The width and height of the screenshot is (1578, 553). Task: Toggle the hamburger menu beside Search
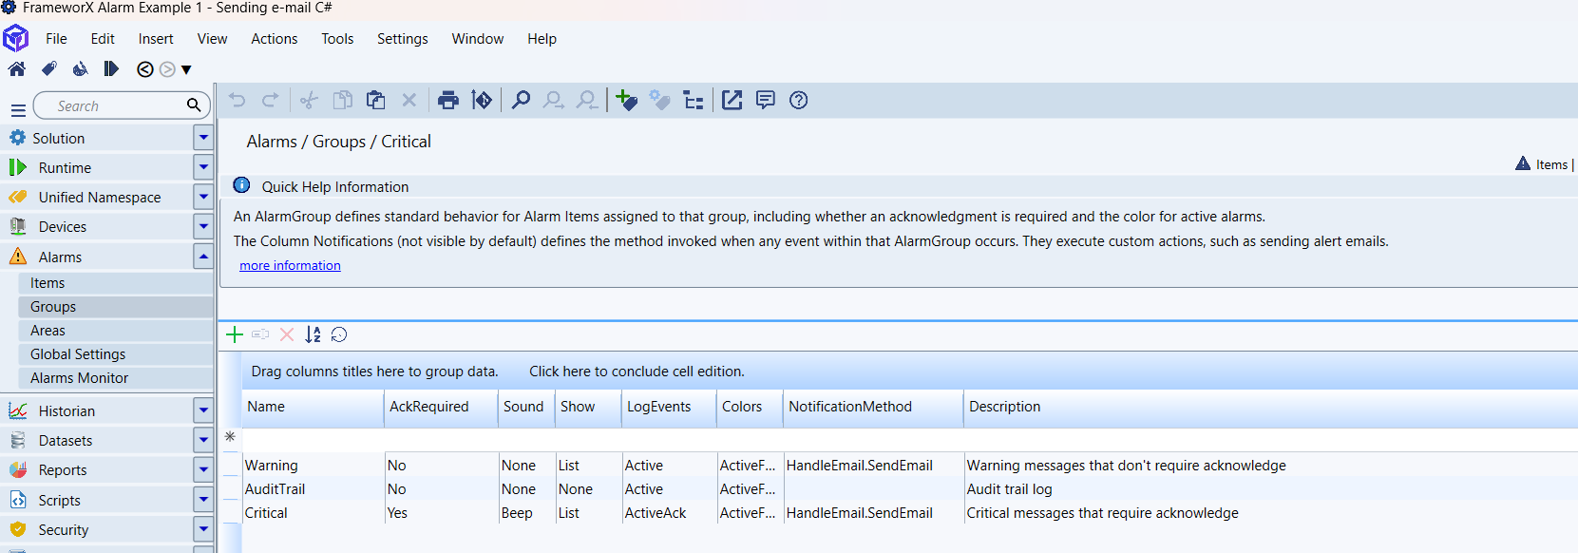[18, 110]
